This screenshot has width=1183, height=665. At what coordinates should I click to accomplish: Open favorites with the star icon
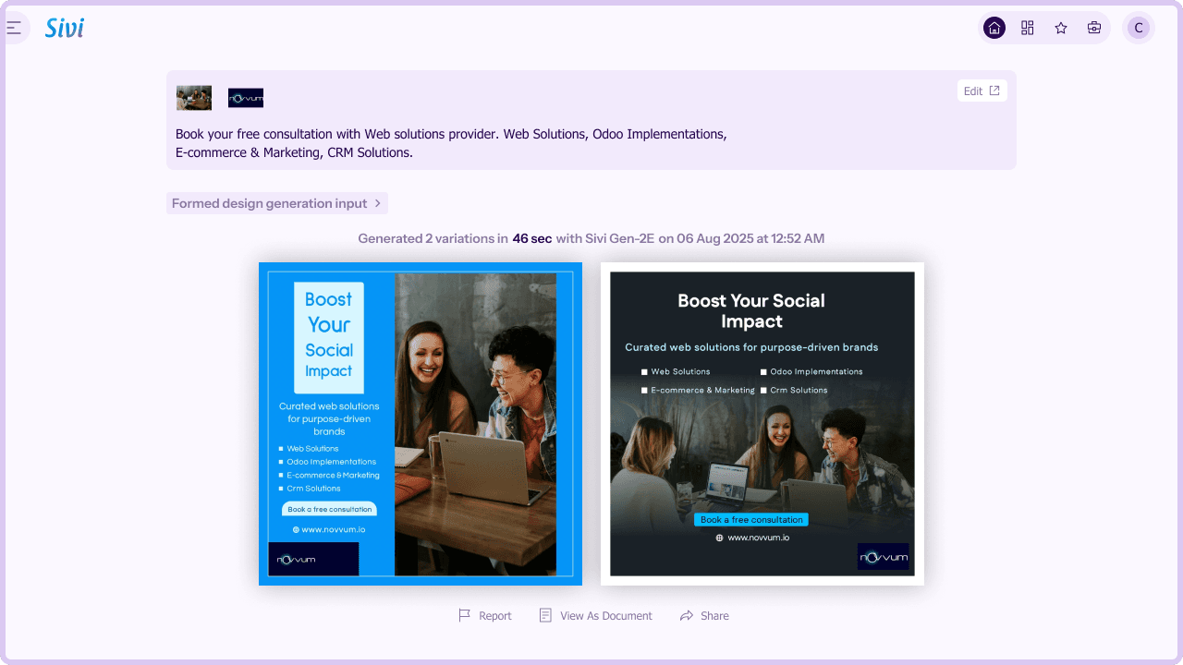pos(1061,28)
